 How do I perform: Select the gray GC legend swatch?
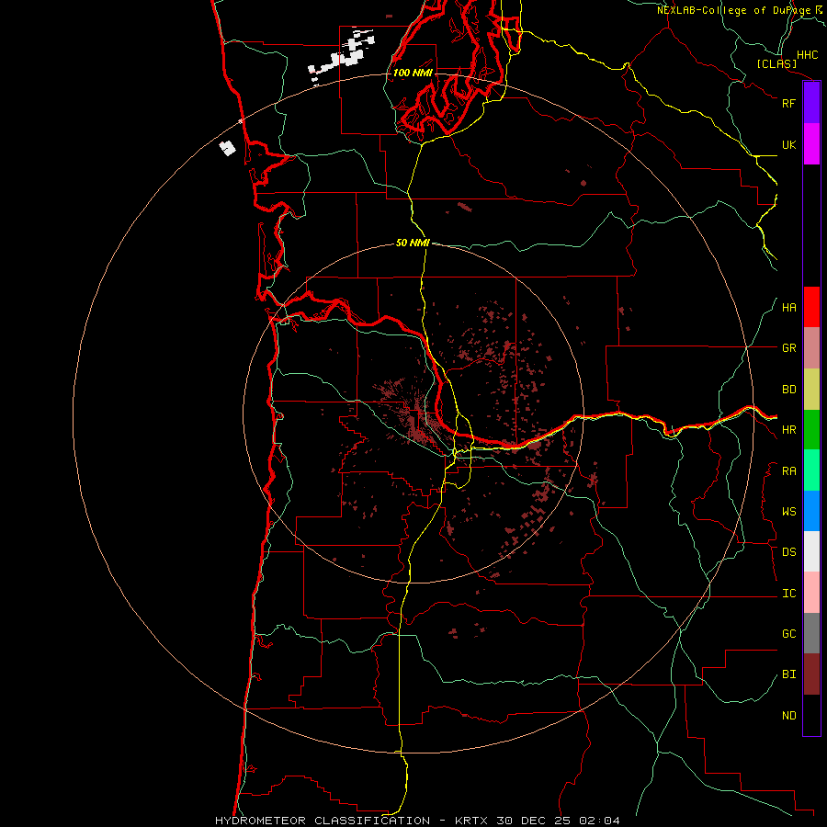click(x=811, y=633)
